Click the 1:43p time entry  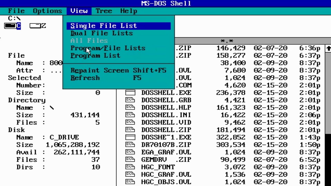(310, 137)
